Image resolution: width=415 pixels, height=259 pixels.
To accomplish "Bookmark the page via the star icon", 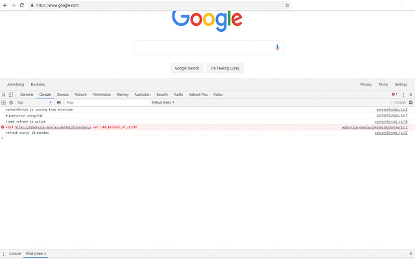I will [287, 5].
